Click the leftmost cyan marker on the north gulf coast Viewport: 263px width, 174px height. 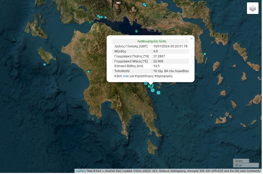(x=98, y=16)
